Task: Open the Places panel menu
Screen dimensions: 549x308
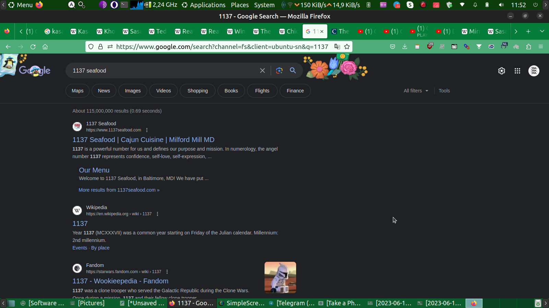Action: pyautogui.click(x=240, y=5)
